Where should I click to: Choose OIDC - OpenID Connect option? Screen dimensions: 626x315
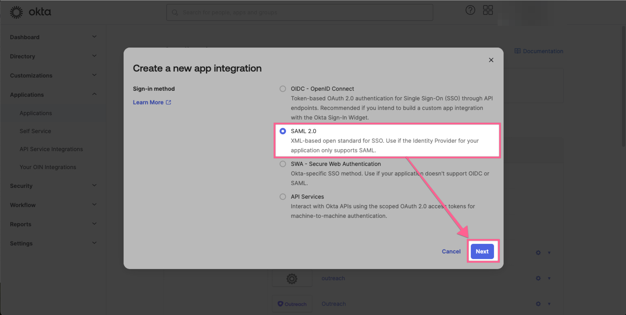283,89
